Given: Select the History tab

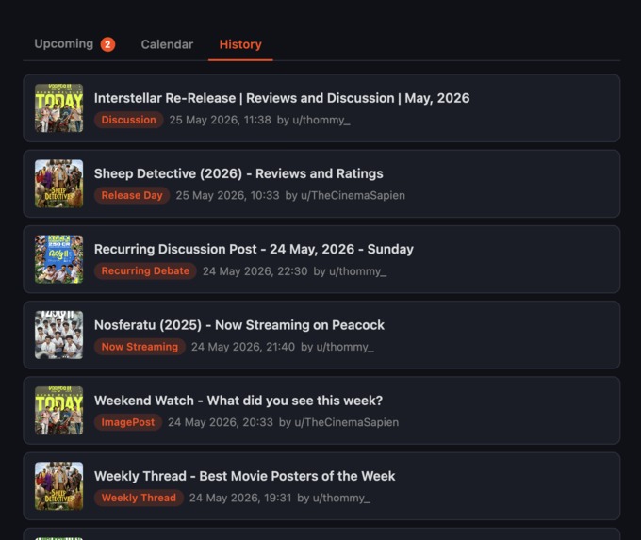Looking at the screenshot, I should click(x=240, y=44).
